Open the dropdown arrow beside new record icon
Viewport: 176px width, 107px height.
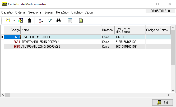click(x=14, y=20)
